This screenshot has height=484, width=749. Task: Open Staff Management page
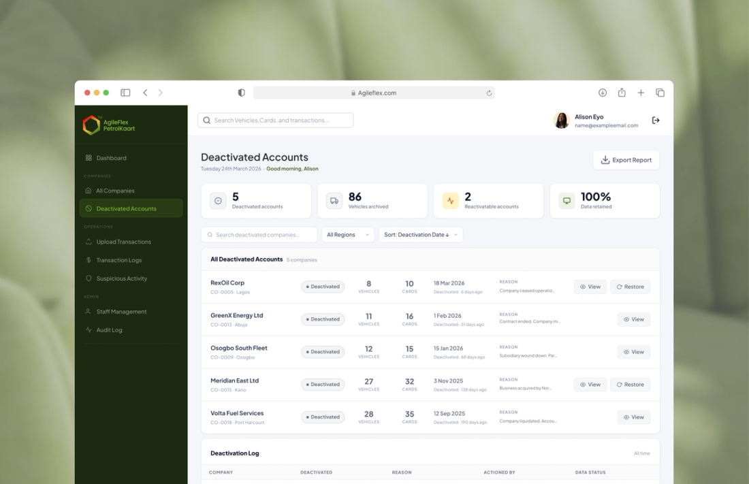coord(131,312)
